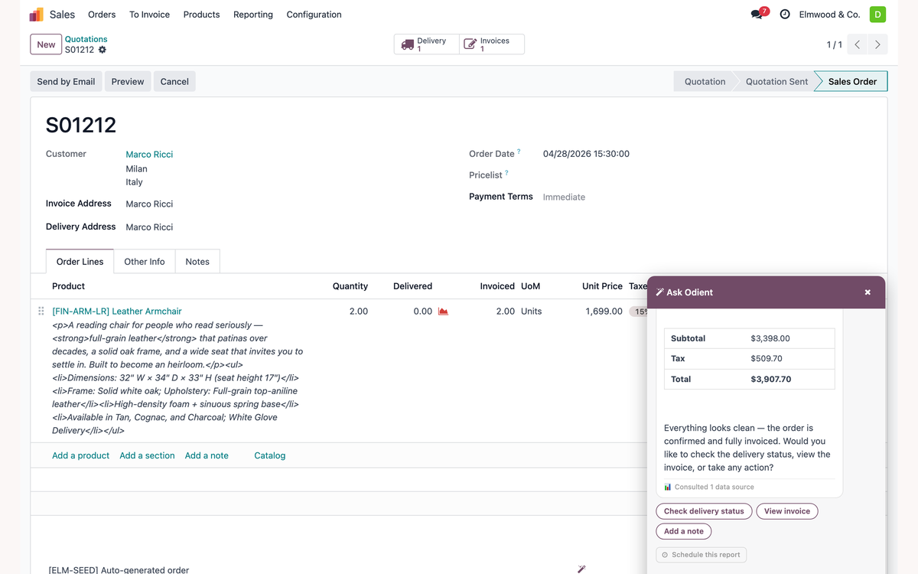Click the Invoices edit icon
The height and width of the screenshot is (574, 918).
tap(471, 44)
